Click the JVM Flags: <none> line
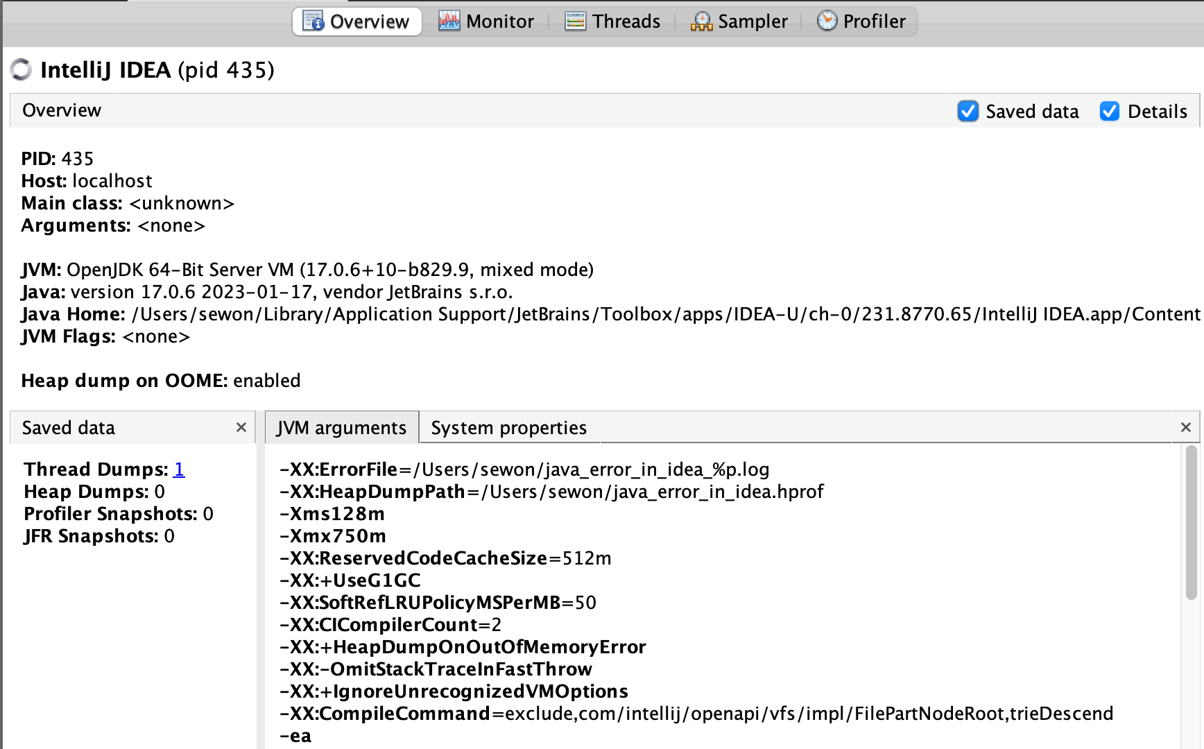This screenshot has height=749, width=1204. click(105, 336)
